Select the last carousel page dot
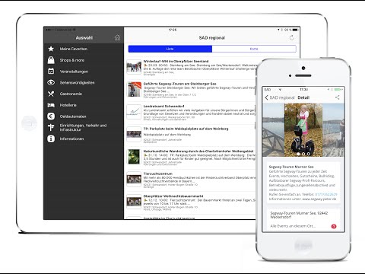Image resolution: width=365 pixels, height=274 pixels. 309,154
